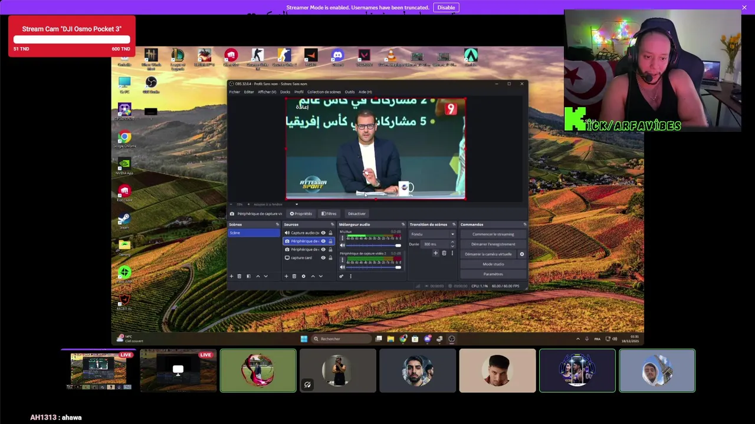This screenshot has width=755, height=424.
Task: Move source down in Sources toolbar
Action: [320, 276]
